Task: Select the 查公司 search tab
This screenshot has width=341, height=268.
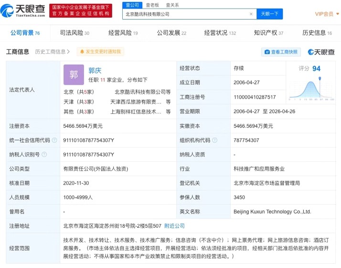Action: click(x=132, y=5)
